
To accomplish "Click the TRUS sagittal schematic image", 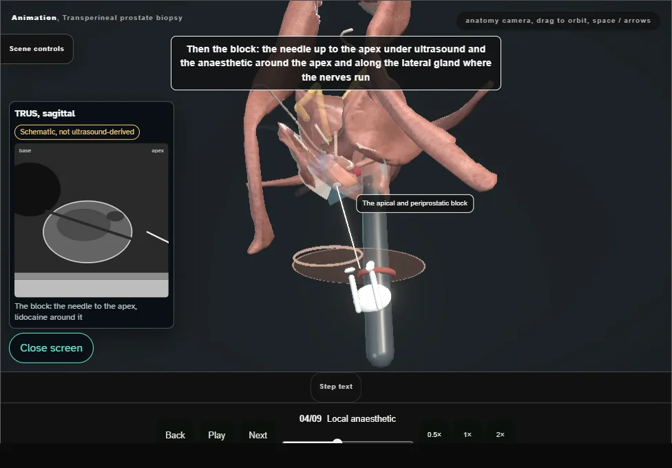I will [92, 221].
